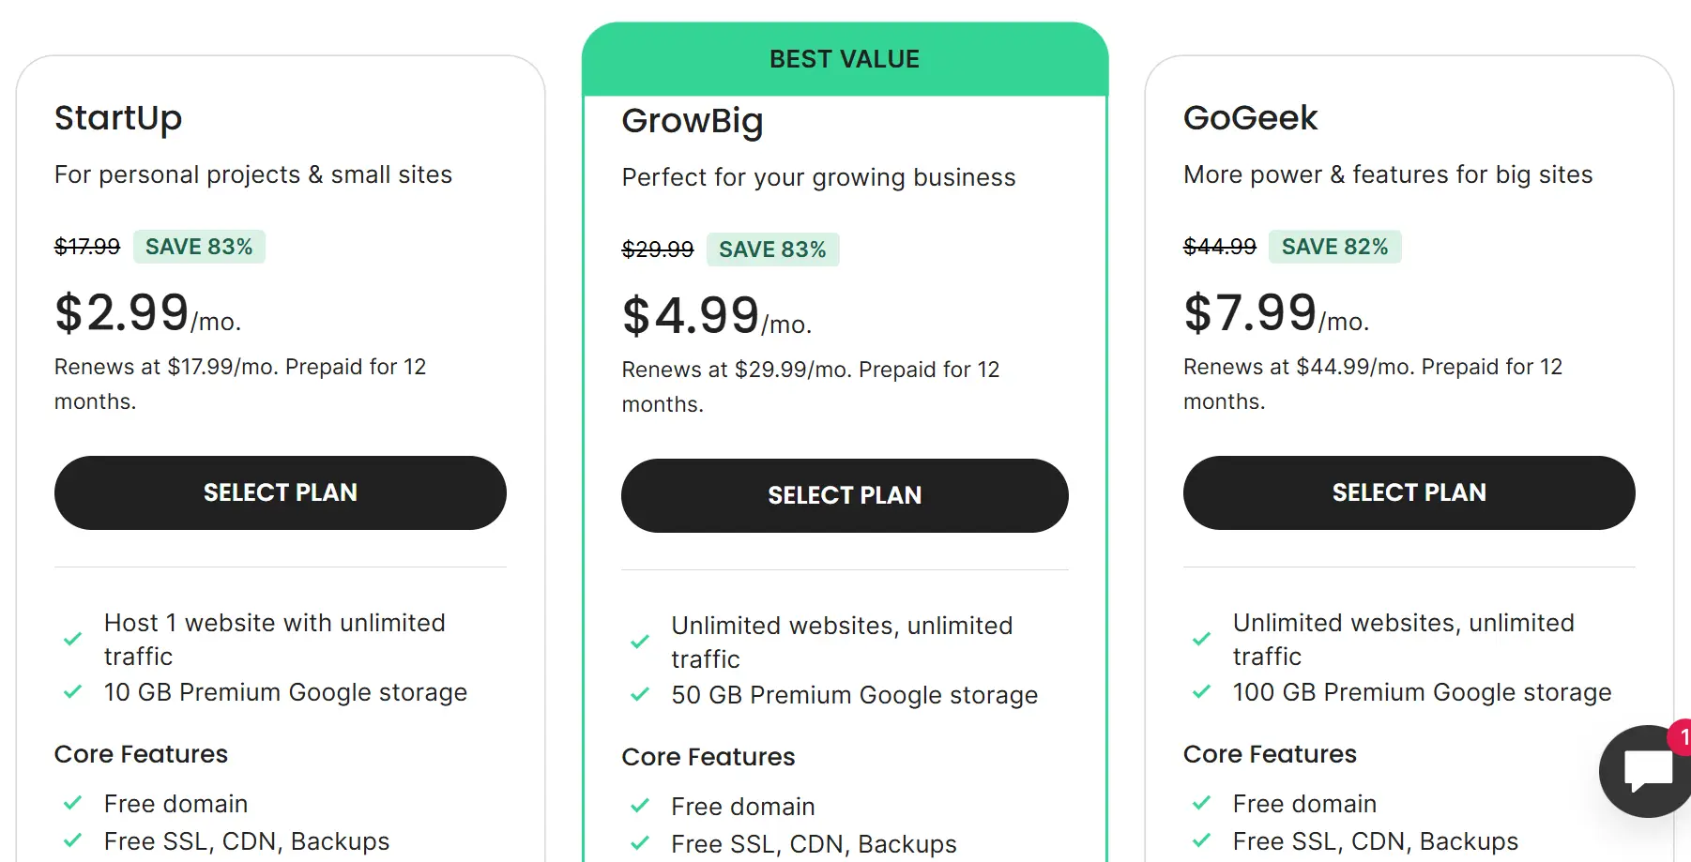Click checkmark beside StartUp's Free domain
Viewport: 1691px width, 862px height.
(x=72, y=804)
